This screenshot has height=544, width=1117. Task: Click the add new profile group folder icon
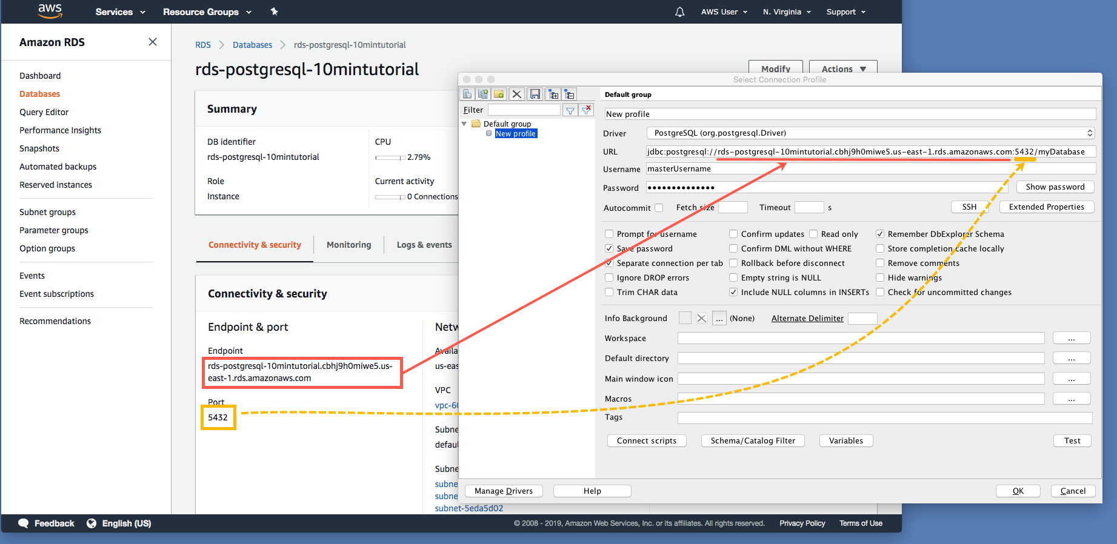[499, 94]
